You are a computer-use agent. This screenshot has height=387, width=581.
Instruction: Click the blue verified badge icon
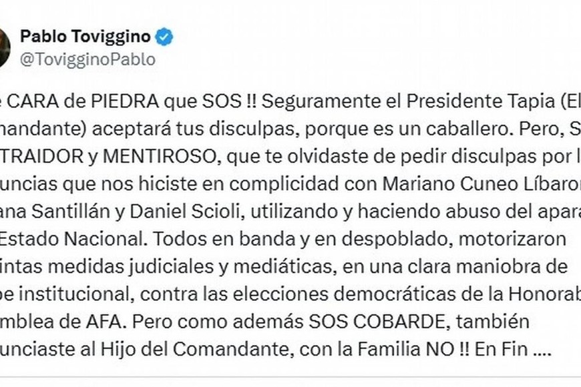click(x=164, y=37)
